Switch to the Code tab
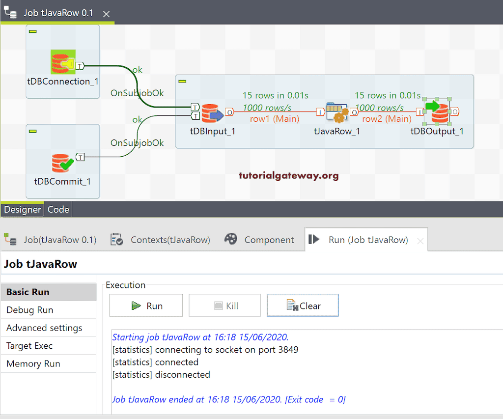This screenshot has height=419, width=503. (58, 209)
